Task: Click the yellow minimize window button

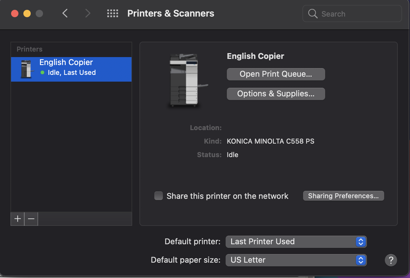Action: point(27,14)
